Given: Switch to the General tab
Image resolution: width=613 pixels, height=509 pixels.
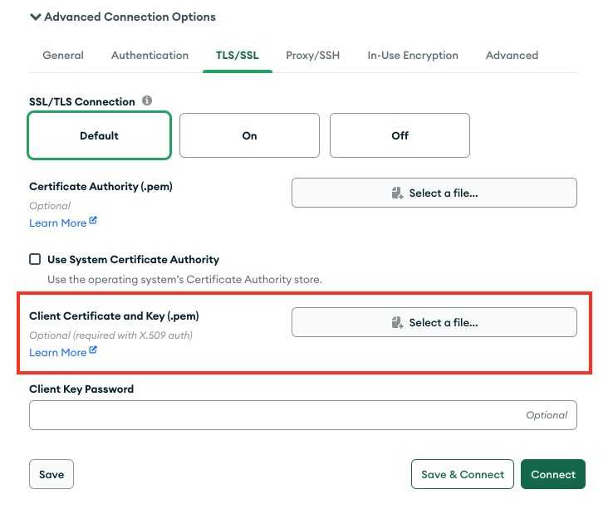Looking at the screenshot, I should coord(63,56).
